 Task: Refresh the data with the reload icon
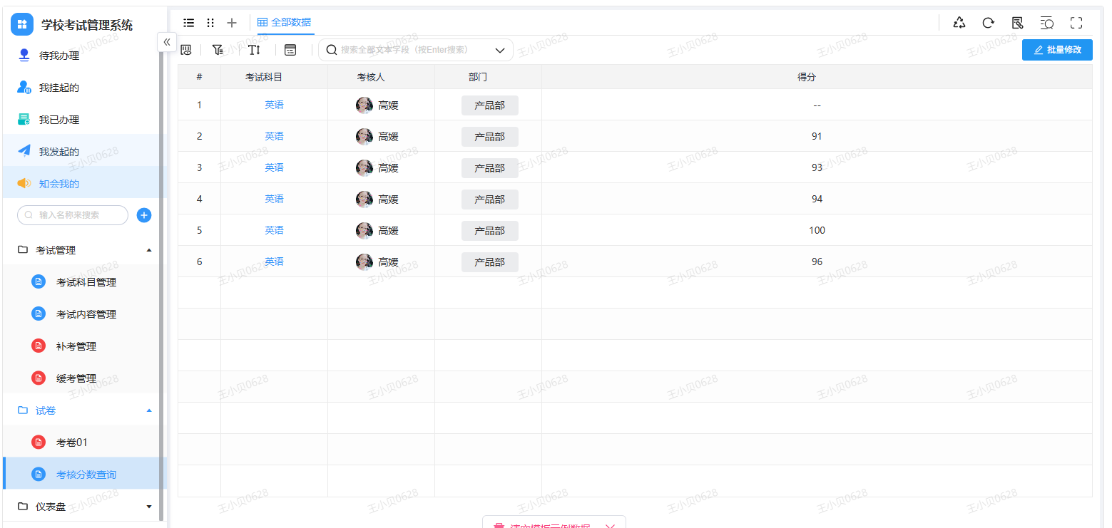pos(989,23)
